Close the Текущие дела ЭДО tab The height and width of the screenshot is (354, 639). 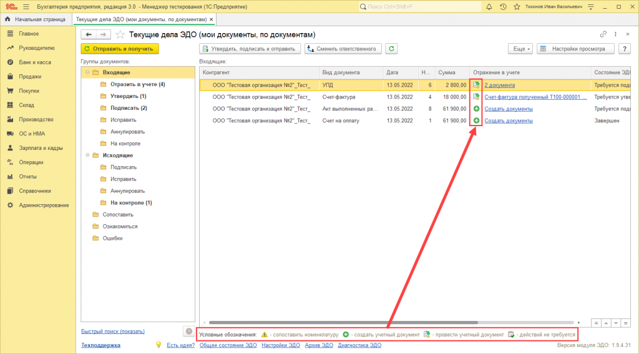click(x=211, y=19)
